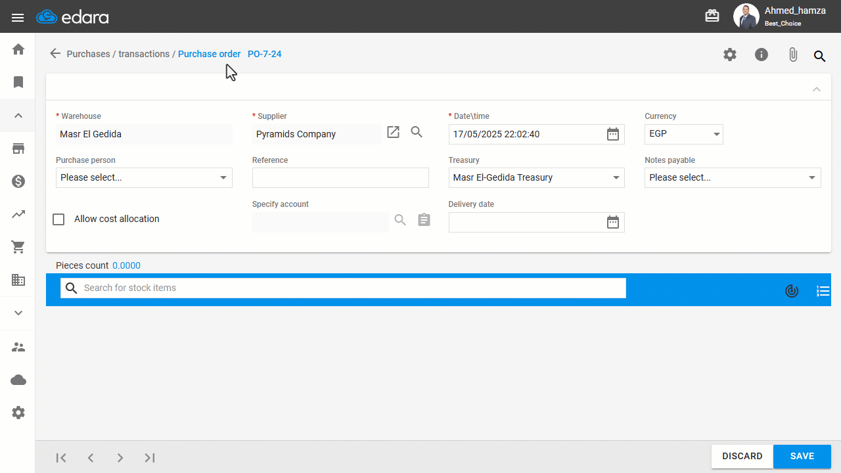This screenshot has height=473, width=841.
Task: Go back using the breadcrumb arrow
Action: (55, 53)
